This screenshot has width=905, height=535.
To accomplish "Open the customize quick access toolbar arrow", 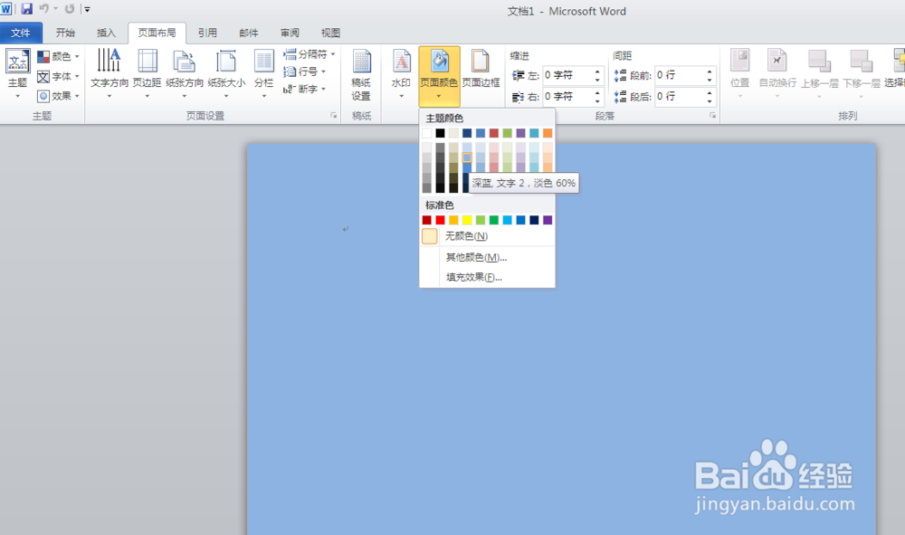I will 87,9.
